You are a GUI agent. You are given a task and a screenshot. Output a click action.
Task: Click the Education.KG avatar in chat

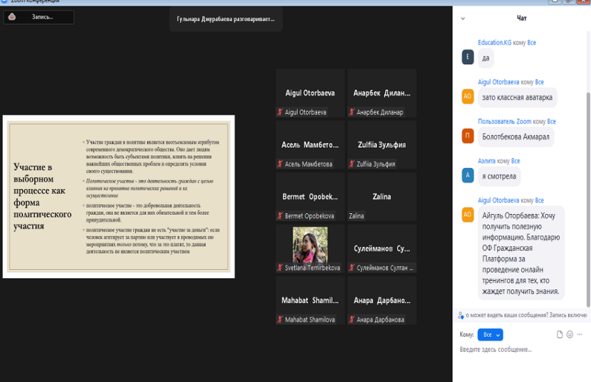coord(468,58)
